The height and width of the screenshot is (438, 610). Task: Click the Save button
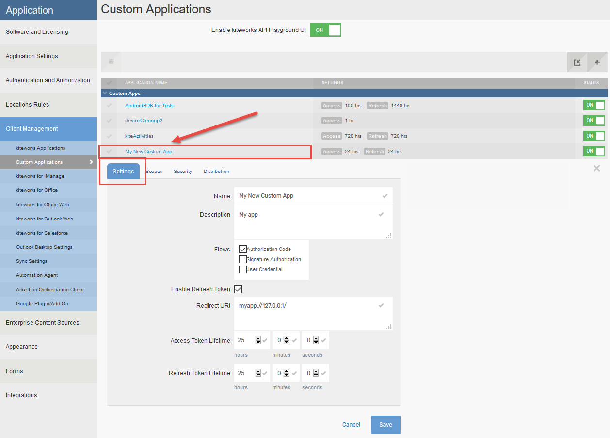[x=385, y=425]
